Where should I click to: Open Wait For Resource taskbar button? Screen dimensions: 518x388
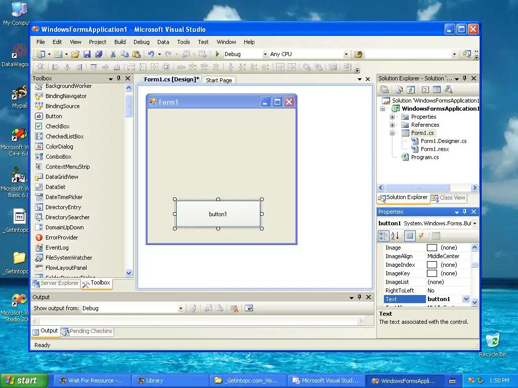click(x=92, y=380)
